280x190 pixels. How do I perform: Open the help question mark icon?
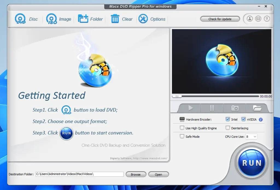click(x=267, y=19)
